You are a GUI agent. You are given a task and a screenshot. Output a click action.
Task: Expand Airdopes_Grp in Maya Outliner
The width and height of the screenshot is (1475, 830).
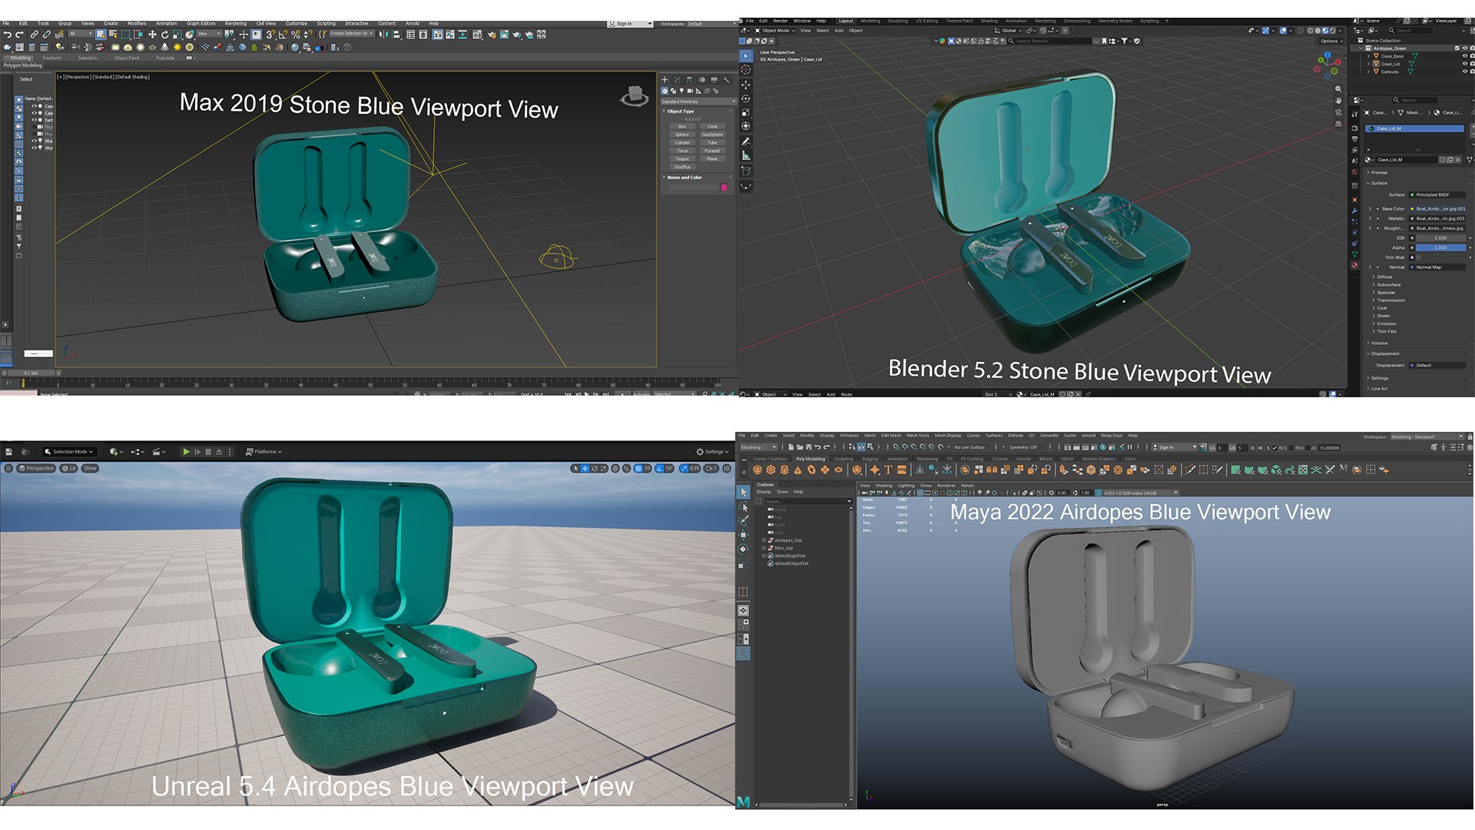764,540
